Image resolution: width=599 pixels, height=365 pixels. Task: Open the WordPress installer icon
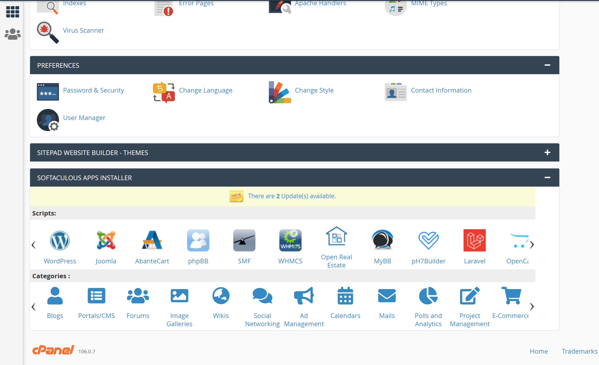pyautogui.click(x=60, y=240)
